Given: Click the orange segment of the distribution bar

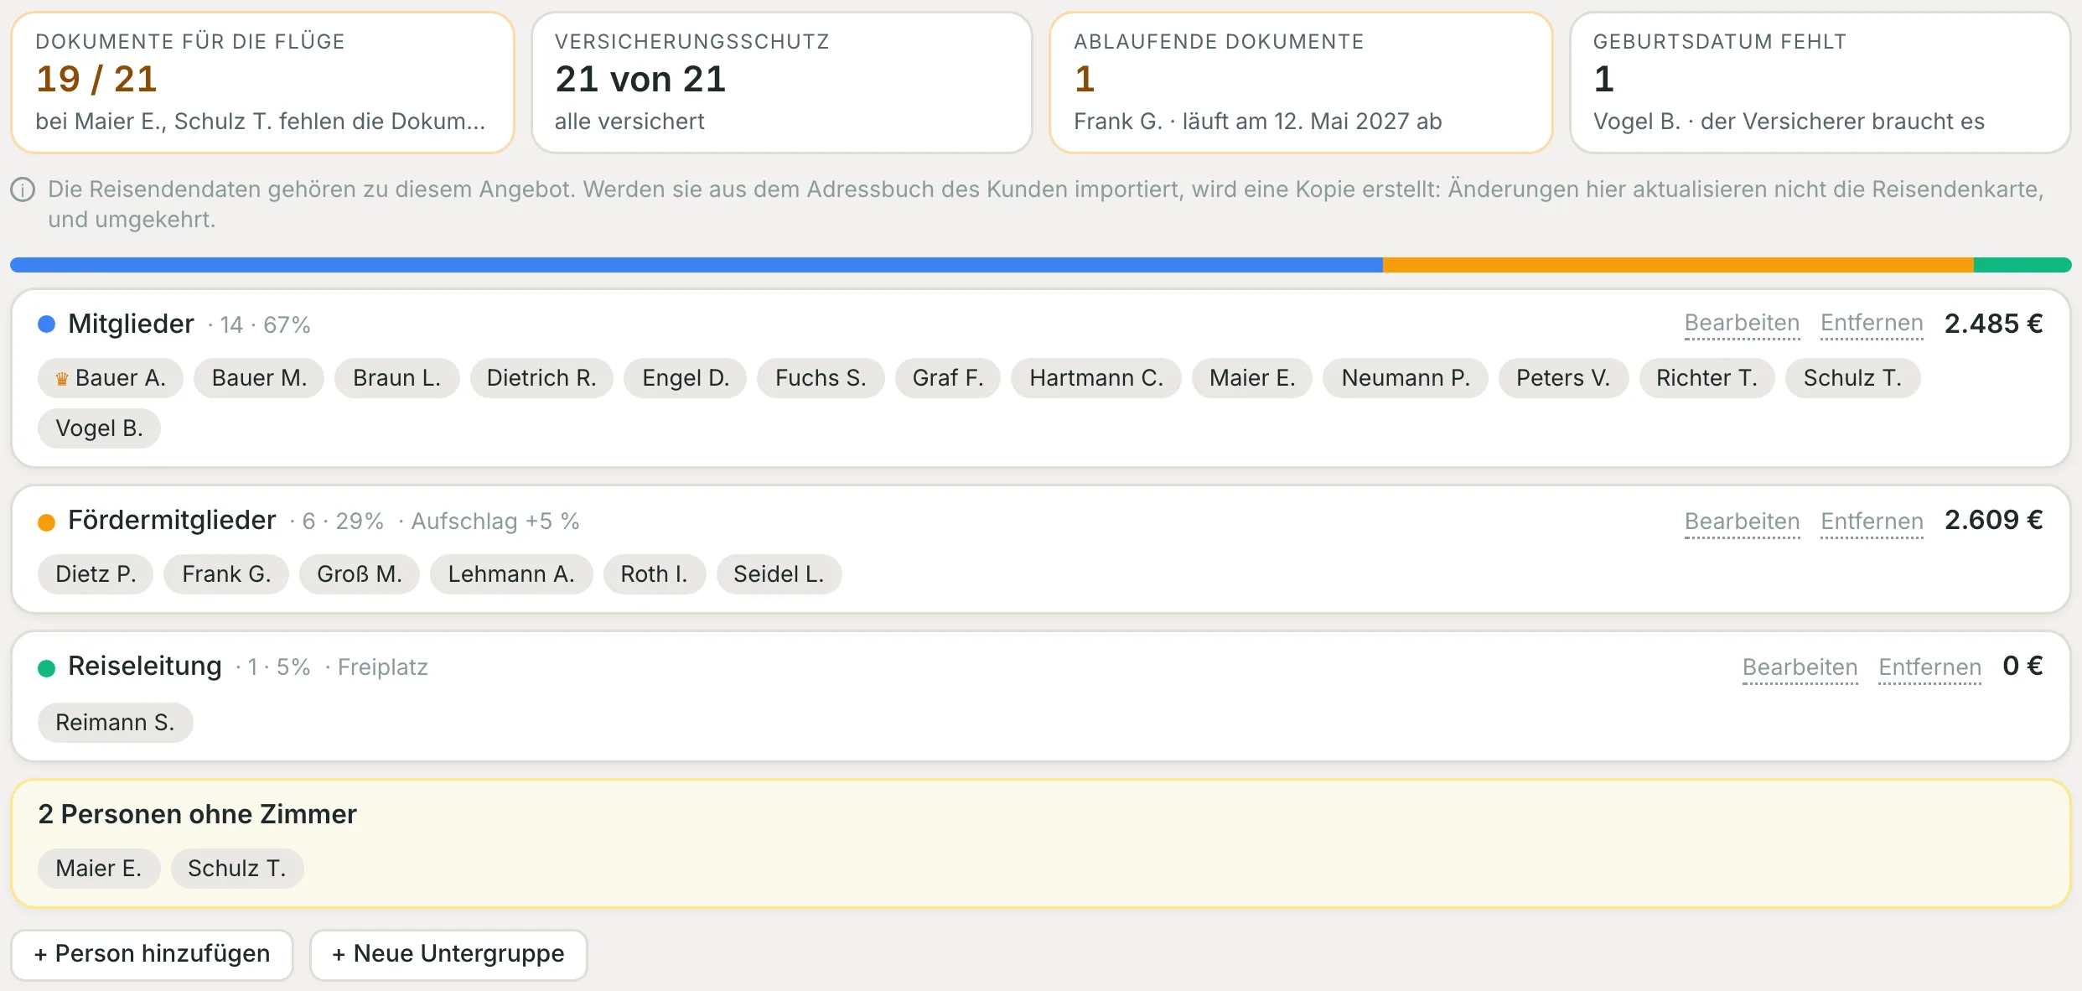Looking at the screenshot, I should point(1678,265).
